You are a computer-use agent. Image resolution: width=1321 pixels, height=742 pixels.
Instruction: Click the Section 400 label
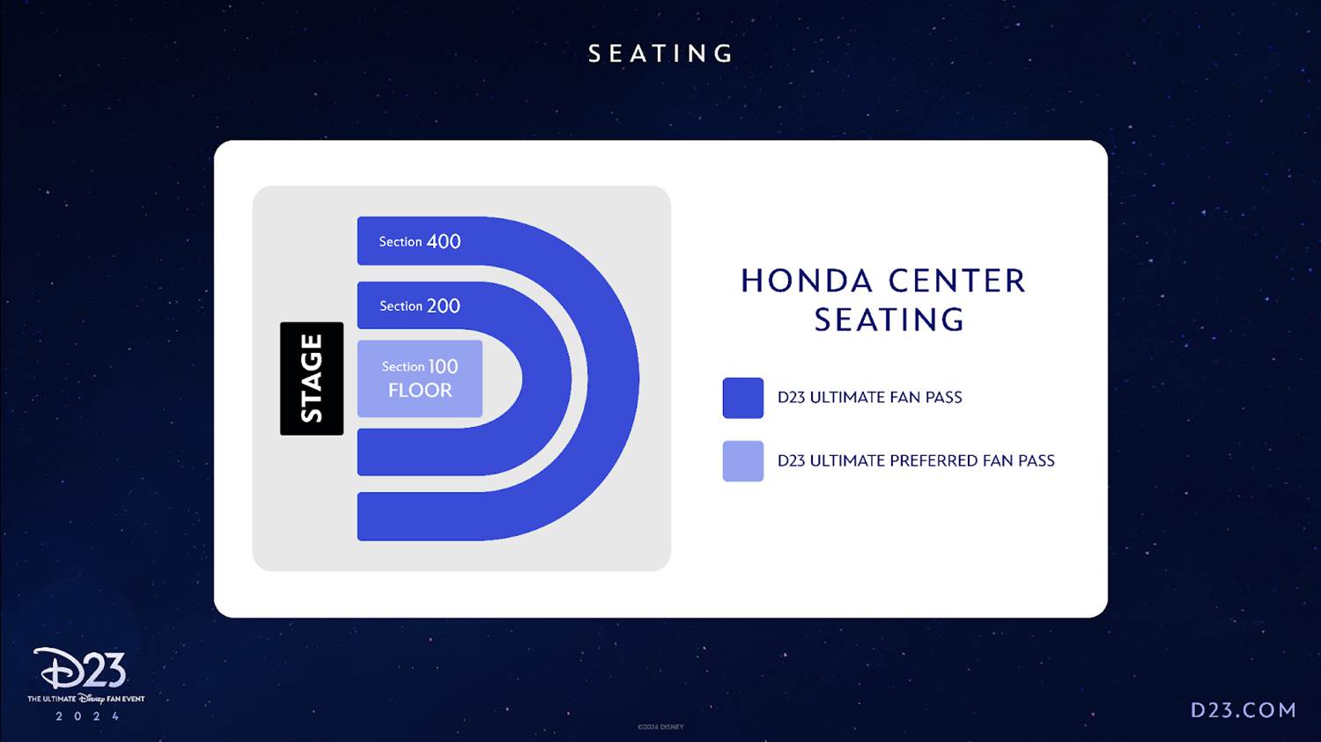[x=419, y=241]
